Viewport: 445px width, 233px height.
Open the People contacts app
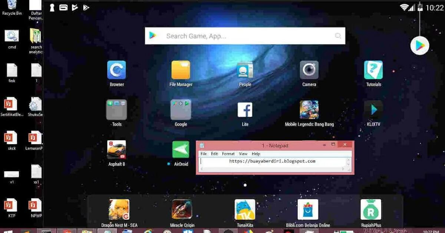pyautogui.click(x=245, y=70)
